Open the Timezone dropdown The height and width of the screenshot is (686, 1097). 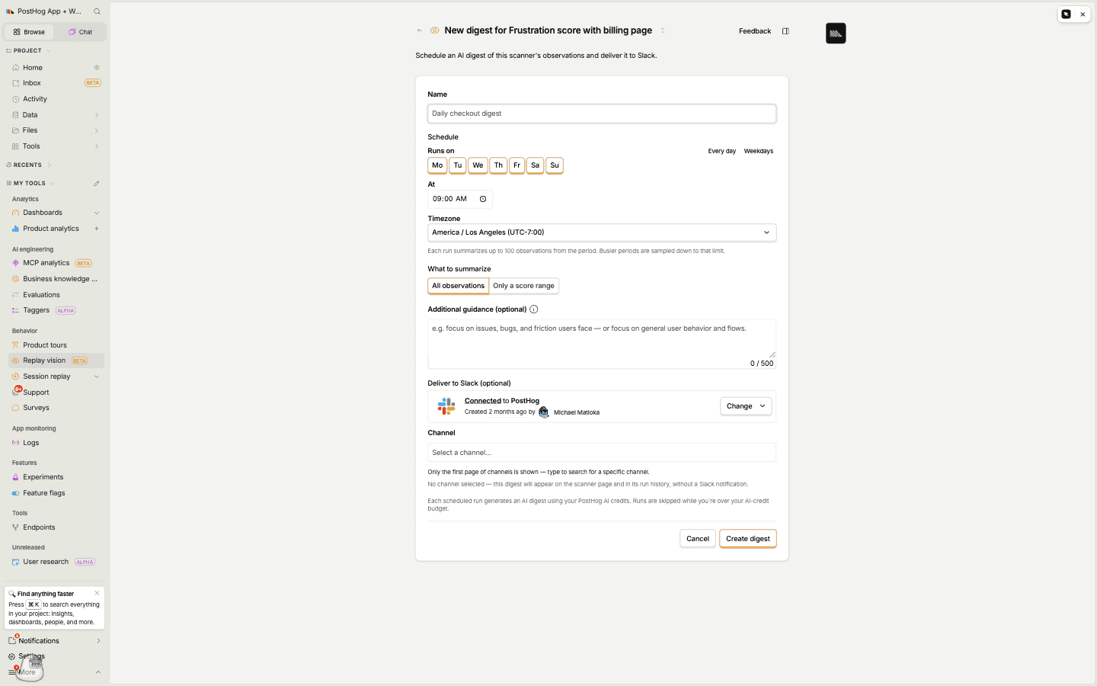click(602, 232)
